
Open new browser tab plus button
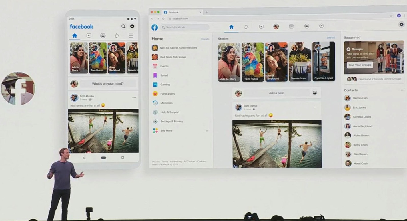pyautogui.click(x=207, y=12)
